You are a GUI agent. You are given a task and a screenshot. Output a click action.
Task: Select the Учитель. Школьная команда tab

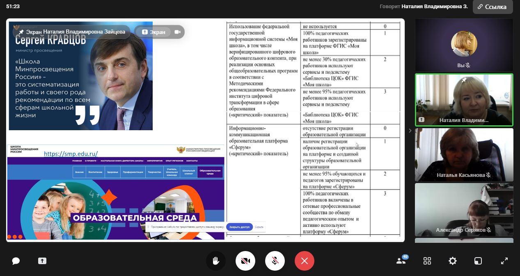172,172
